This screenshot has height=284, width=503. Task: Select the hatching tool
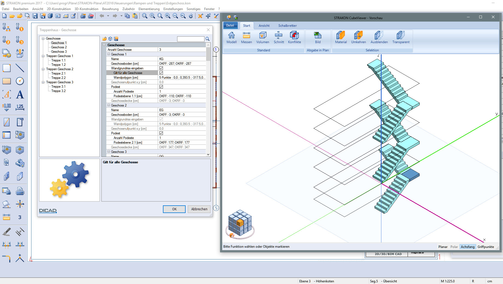[7, 81]
